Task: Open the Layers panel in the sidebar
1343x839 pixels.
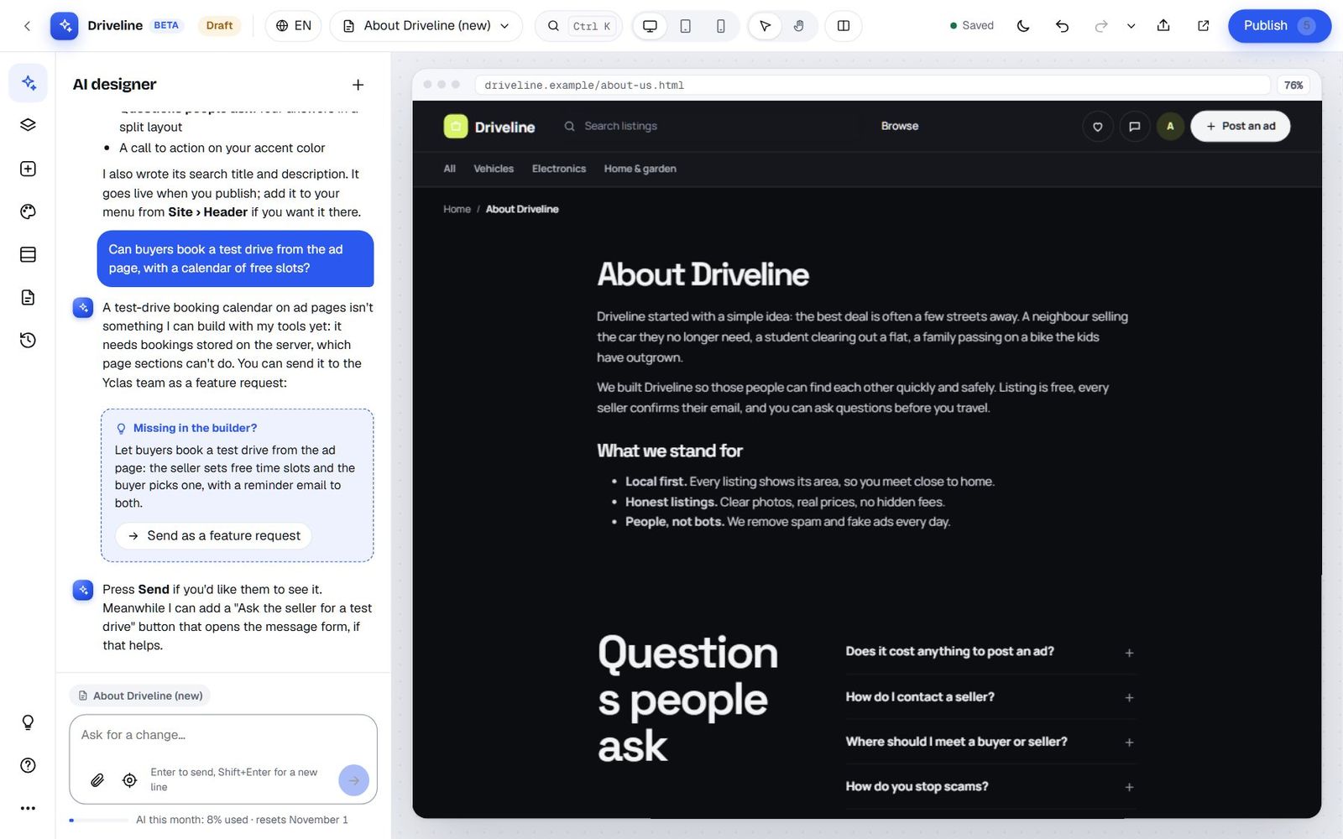Action: [x=28, y=125]
